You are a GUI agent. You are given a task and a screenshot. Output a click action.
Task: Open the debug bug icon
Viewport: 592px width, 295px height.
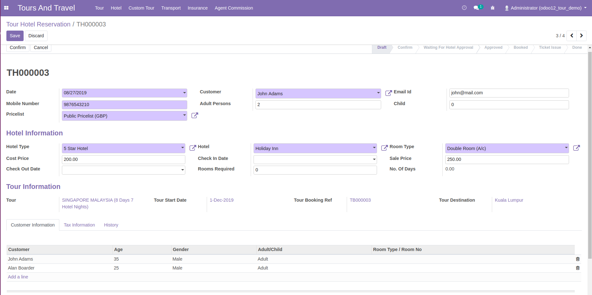492,8
